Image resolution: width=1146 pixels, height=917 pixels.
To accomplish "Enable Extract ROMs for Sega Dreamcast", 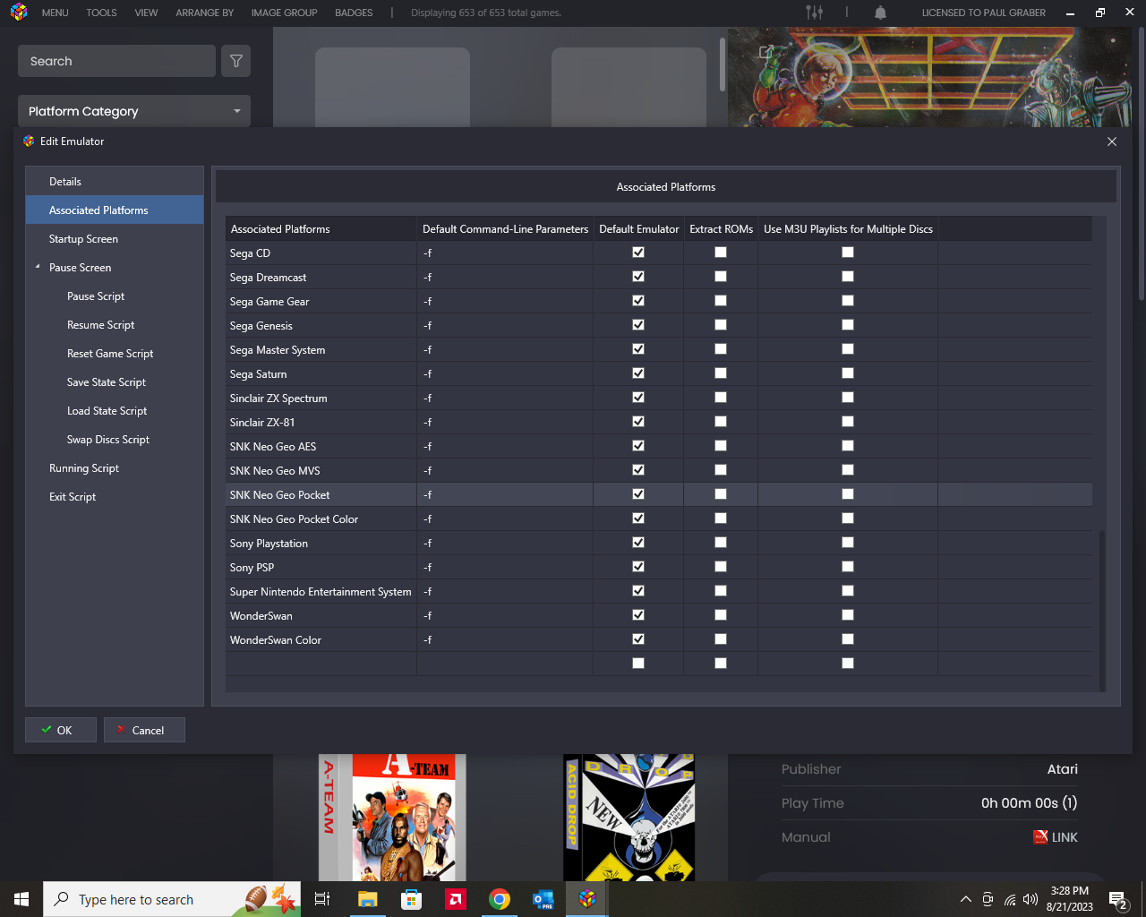I will tap(721, 277).
